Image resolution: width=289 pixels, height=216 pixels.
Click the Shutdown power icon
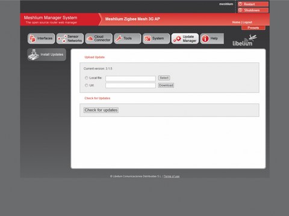pos(240,10)
